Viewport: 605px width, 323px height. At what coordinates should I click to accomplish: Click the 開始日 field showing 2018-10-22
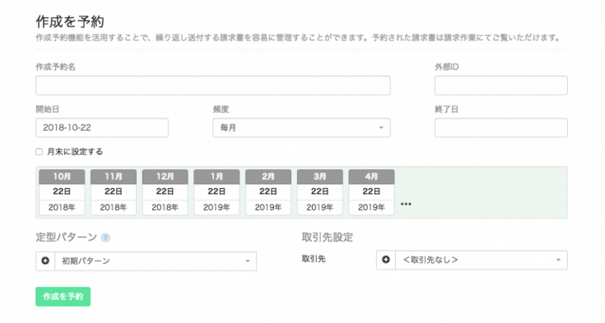(x=102, y=127)
